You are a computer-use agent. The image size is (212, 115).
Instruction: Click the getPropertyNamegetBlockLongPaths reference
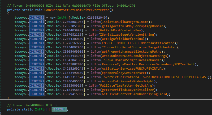coord(131,51)
